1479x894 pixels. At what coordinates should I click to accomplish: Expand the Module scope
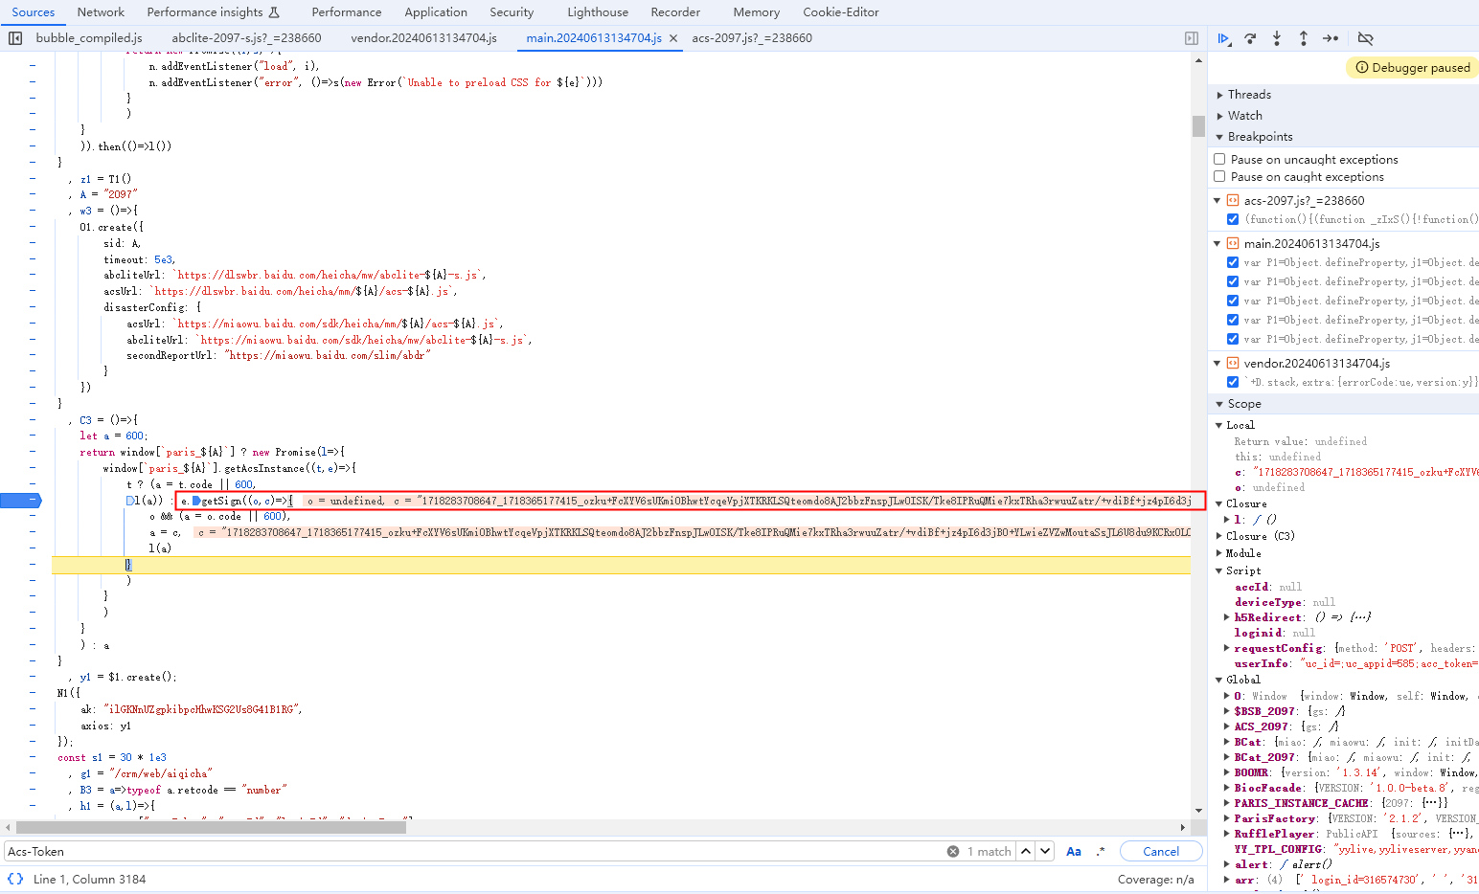point(1219,553)
